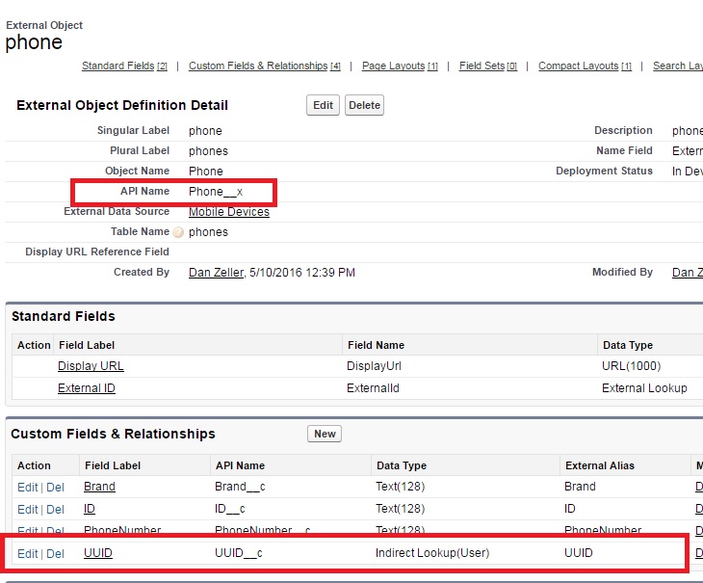
Task: Edit the ID custom field
Action: pyautogui.click(x=28, y=509)
